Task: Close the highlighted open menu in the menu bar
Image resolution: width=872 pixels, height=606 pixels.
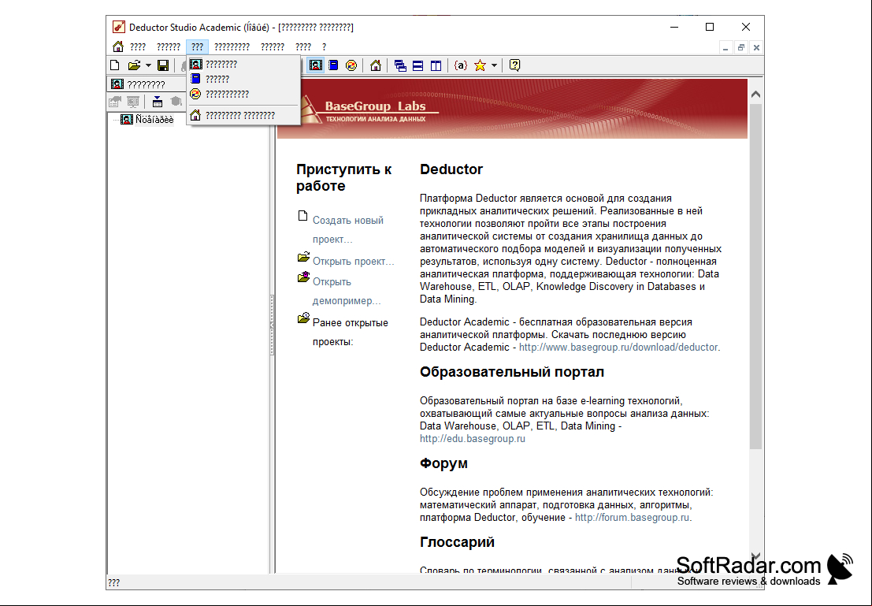Action: point(198,46)
